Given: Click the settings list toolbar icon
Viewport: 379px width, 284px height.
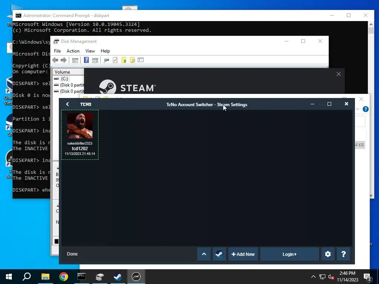Looking at the screenshot, I should tap(141, 60).
